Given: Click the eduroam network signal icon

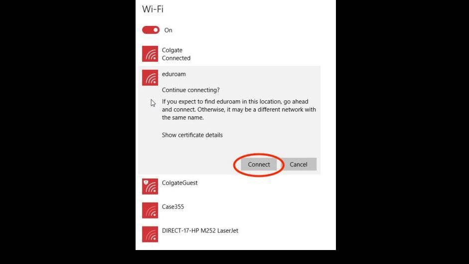Looking at the screenshot, I should (x=150, y=78).
